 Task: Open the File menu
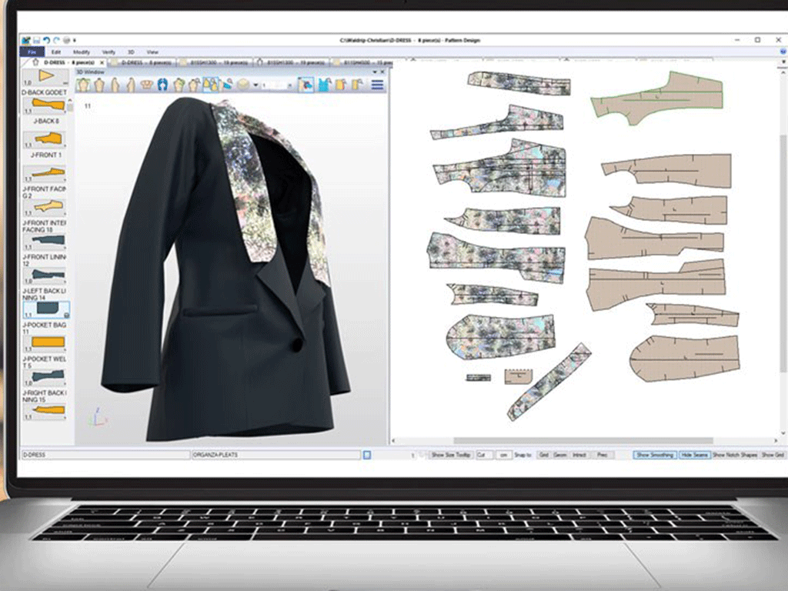34,52
